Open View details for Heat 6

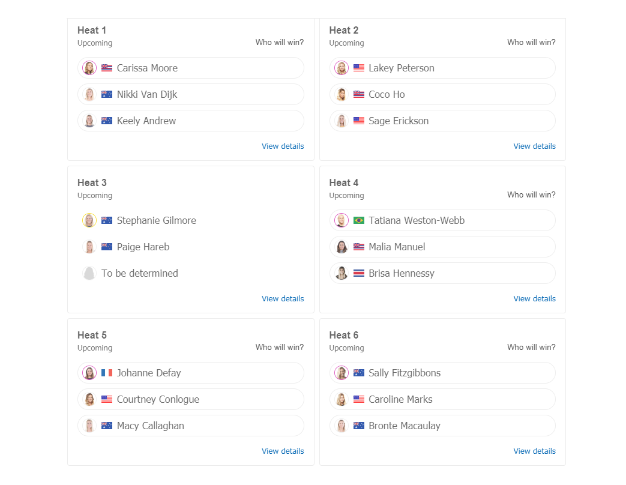point(534,451)
